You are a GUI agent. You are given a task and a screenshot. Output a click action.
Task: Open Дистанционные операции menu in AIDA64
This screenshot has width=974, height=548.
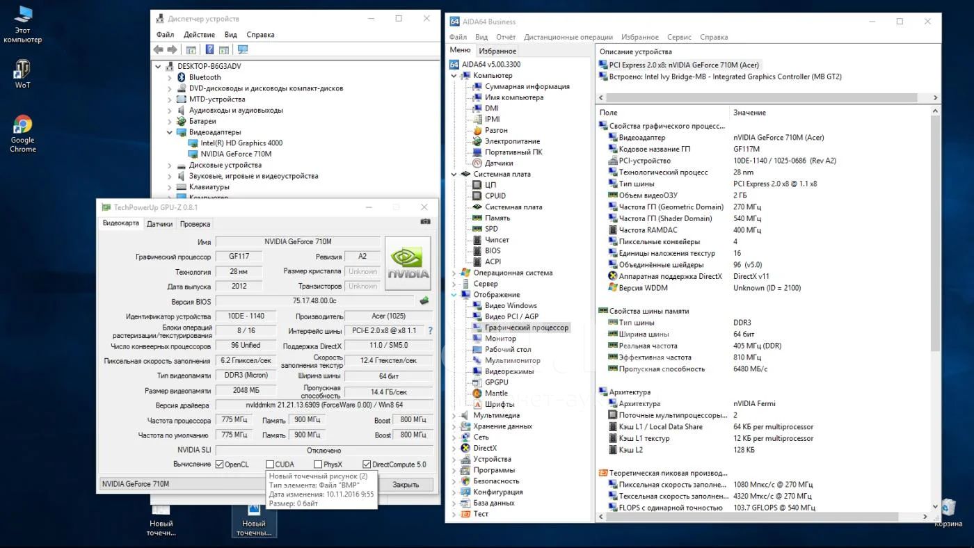click(x=568, y=38)
